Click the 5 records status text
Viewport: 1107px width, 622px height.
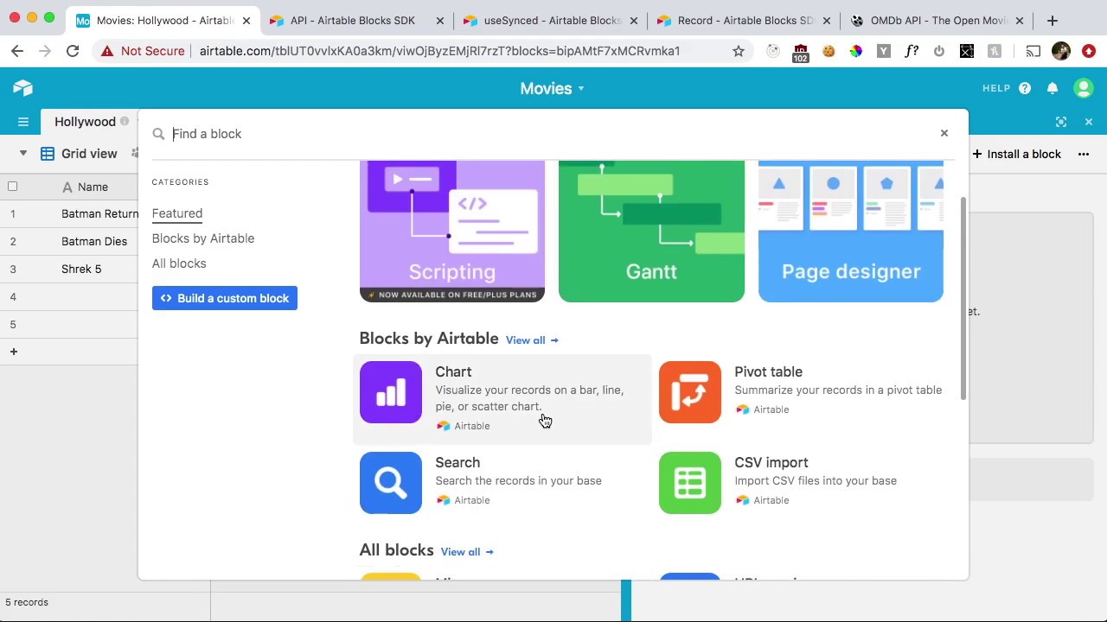27,602
